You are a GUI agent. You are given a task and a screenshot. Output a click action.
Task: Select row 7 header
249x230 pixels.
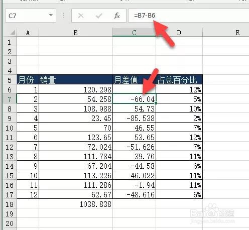pyautogui.click(x=10, y=99)
